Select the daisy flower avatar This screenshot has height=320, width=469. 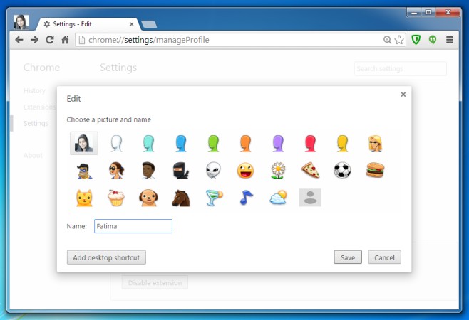point(278,171)
